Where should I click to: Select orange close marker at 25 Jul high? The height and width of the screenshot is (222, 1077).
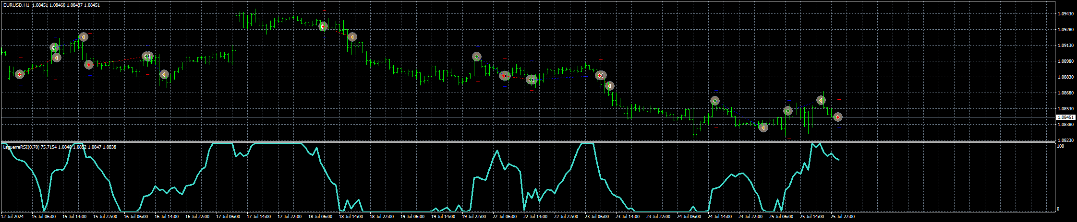tap(821, 100)
